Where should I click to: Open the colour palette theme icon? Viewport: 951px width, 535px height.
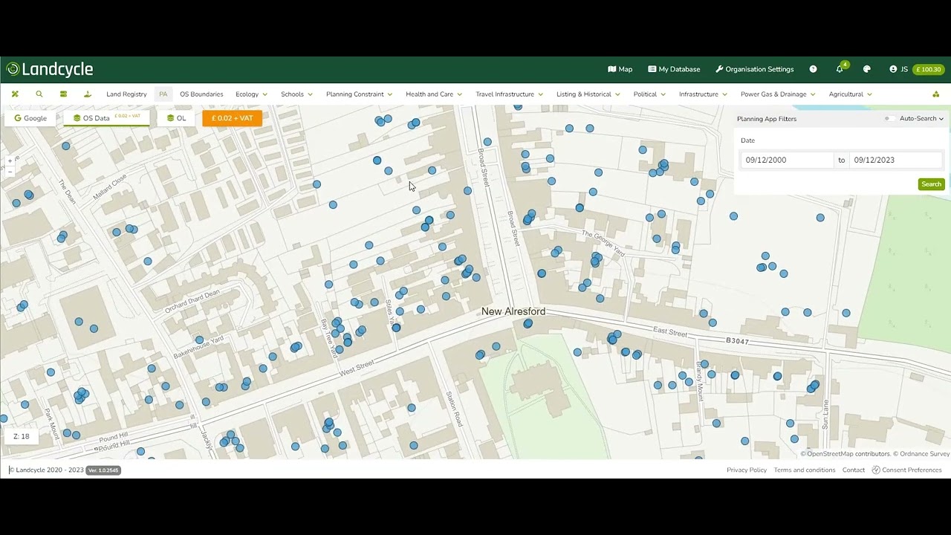click(x=866, y=69)
